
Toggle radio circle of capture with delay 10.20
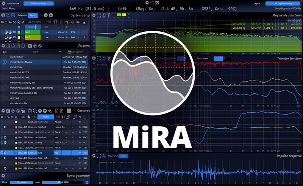click(x=5, y=158)
